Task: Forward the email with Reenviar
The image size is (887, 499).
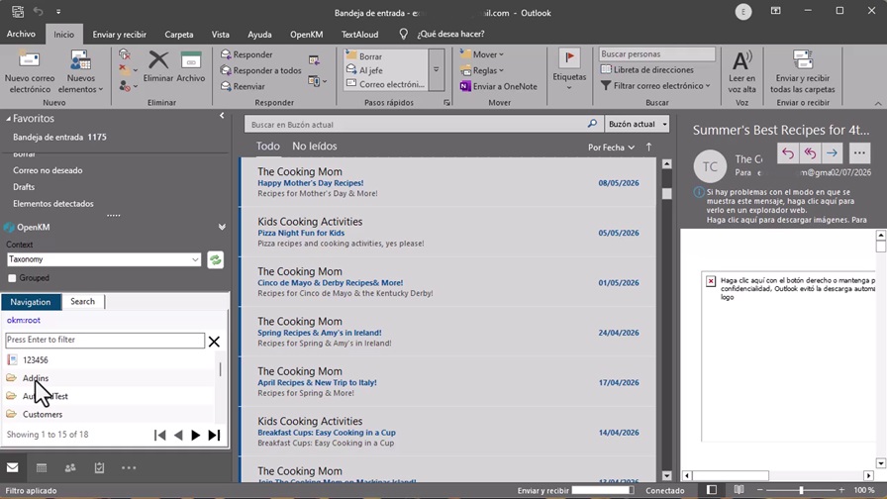Action: (243, 86)
